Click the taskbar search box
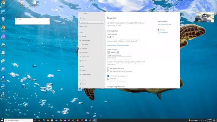 (x=19, y=120)
